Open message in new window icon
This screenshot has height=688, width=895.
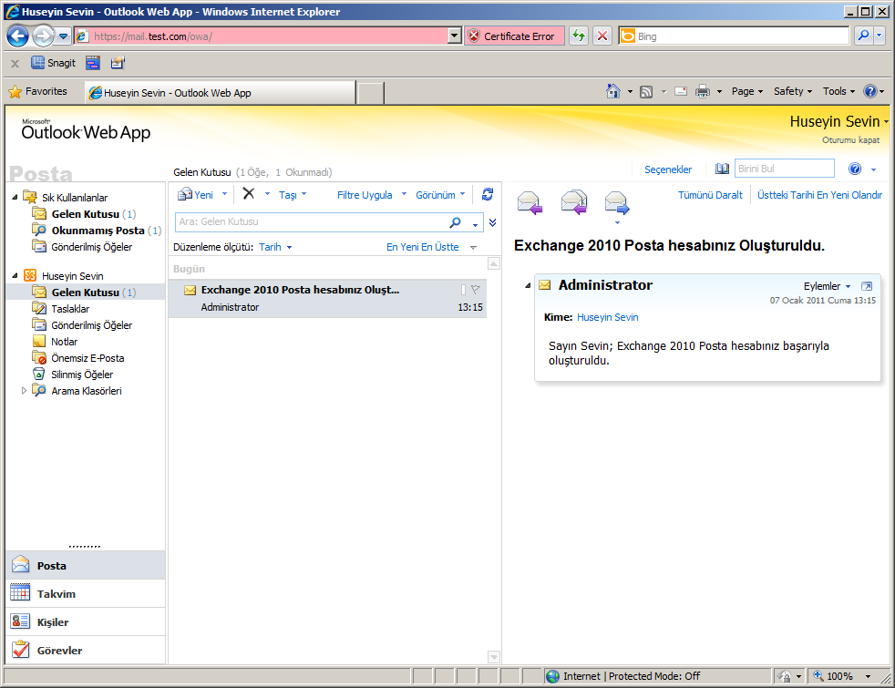point(867,286)
